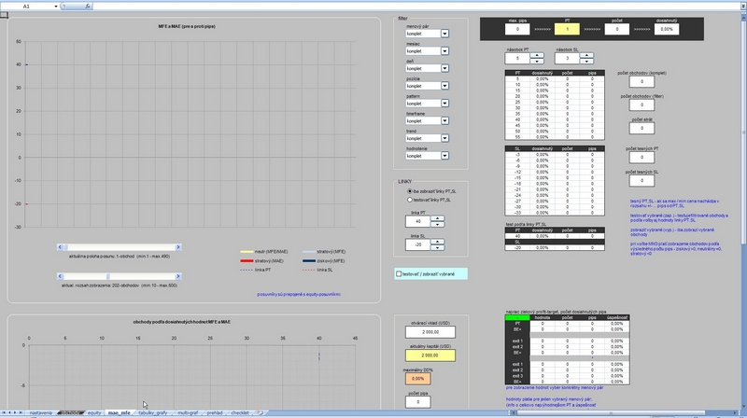Go to last sheet navigation arrow

click(x=21, y=412)
